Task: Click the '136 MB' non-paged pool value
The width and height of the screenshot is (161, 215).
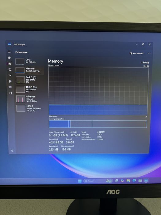Action: point(66,150)
